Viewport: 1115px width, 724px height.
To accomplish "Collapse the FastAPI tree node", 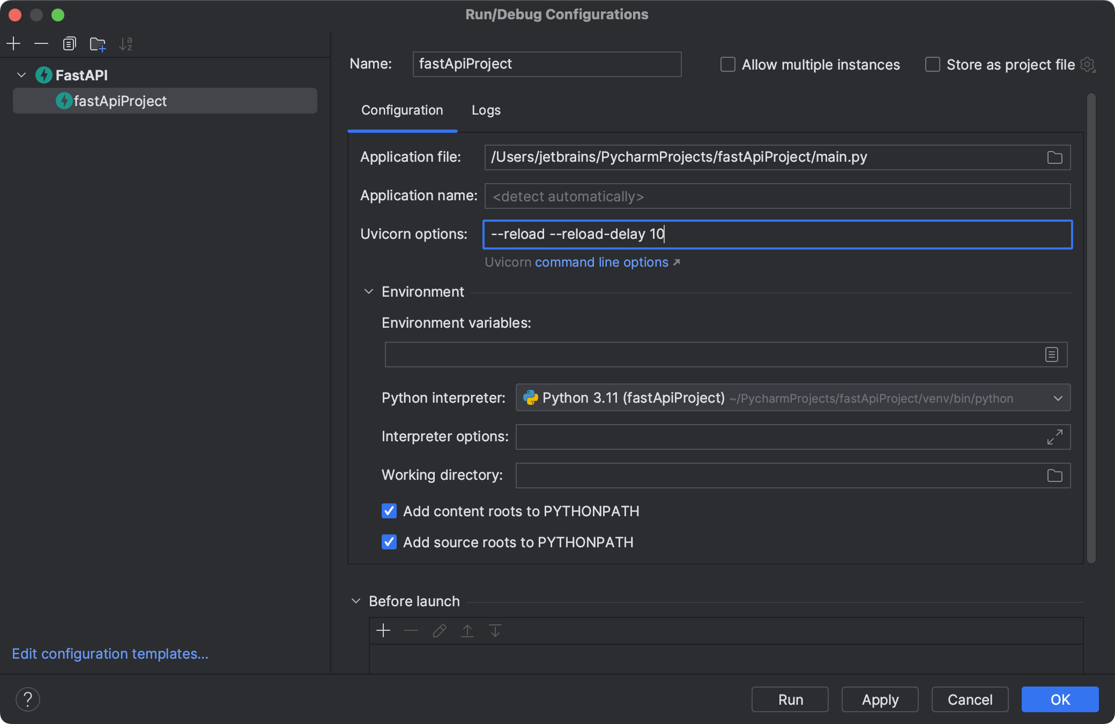I will click(21, 75).
